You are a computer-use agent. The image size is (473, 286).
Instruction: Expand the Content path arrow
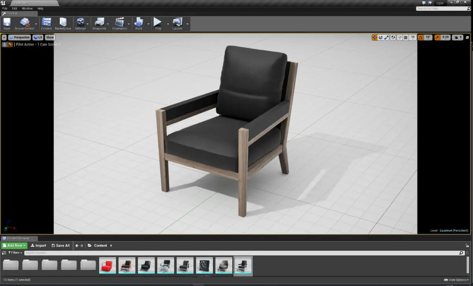[x=111, y=245]
